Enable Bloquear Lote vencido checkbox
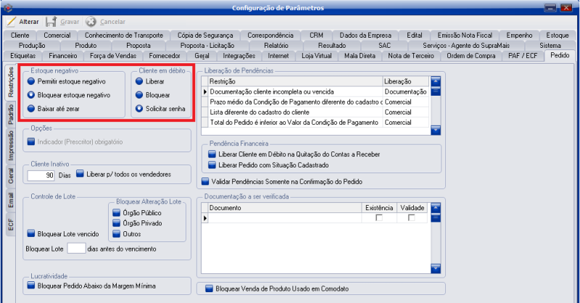This screenshot has width=580, height=303. [x=31, y=233]
